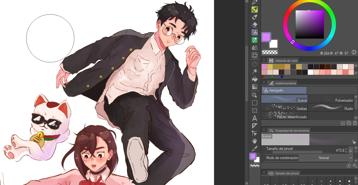Choose the Suave airbrush
The width and height of the screenshot is (358, 185).
(285, 99)
